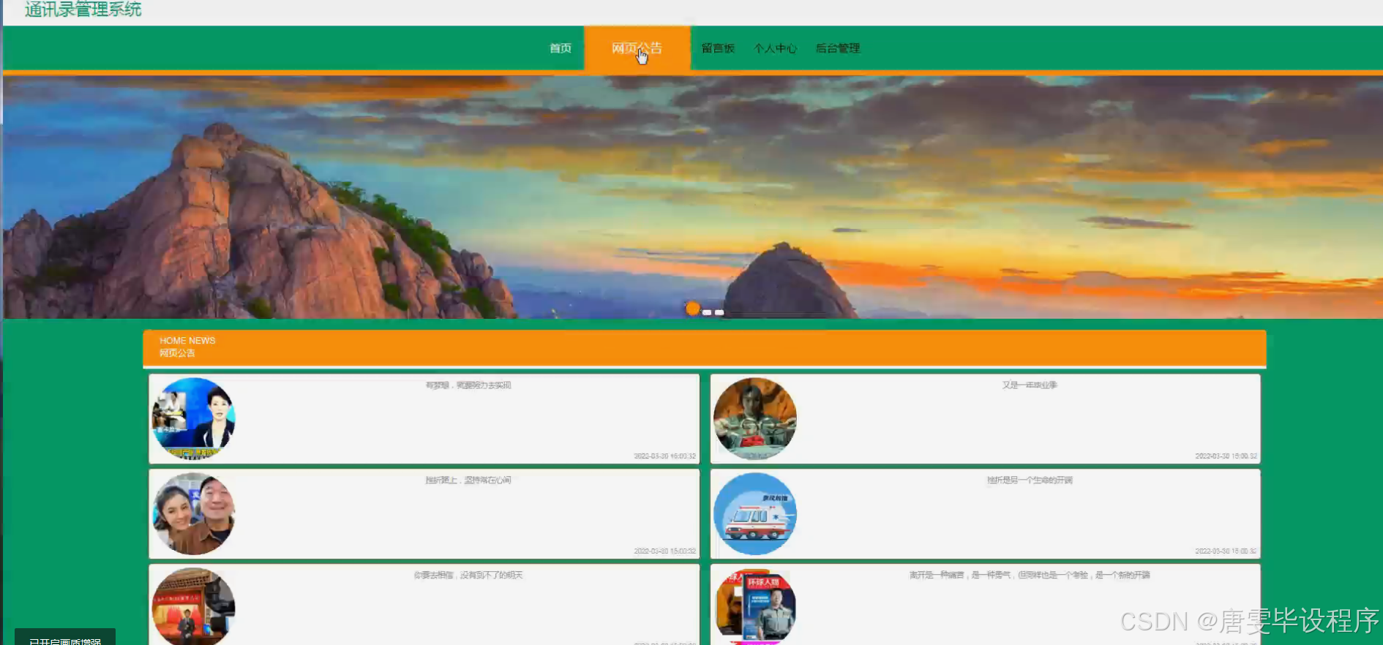The image size is (1383, 645).
Task: Open announcement 有梦想，就要努力去实现
Action: click(x=468, y=385)
